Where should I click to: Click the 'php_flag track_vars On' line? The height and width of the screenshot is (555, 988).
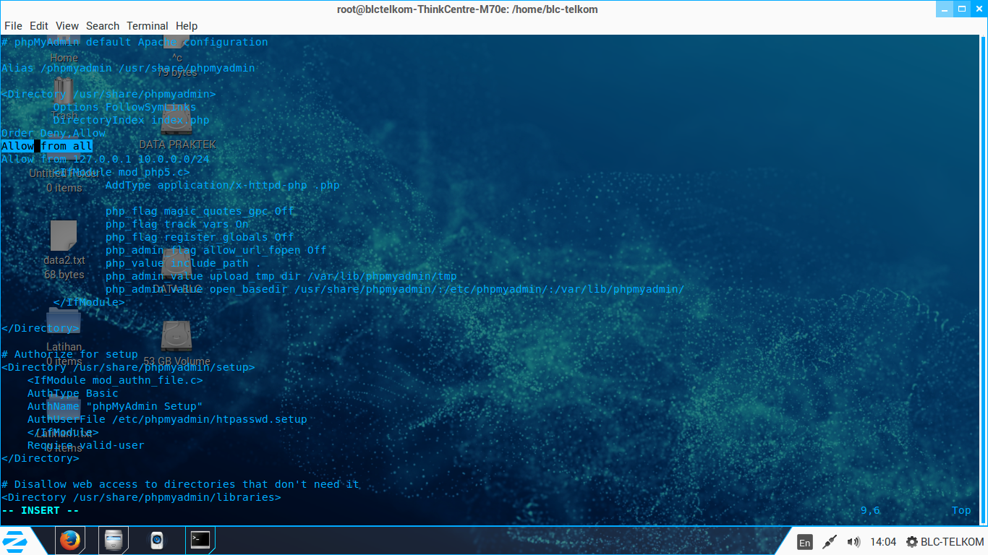coord(177,224)
